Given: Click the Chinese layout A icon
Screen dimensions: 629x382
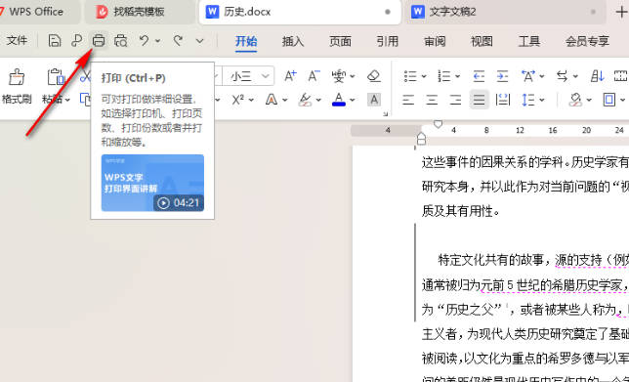Looking at the screenshot, I should coord(528,76).
